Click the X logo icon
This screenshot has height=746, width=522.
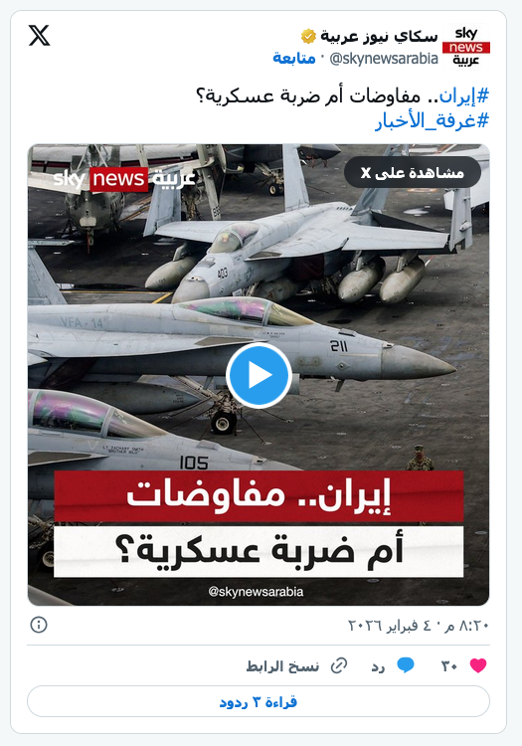point(39,36)
